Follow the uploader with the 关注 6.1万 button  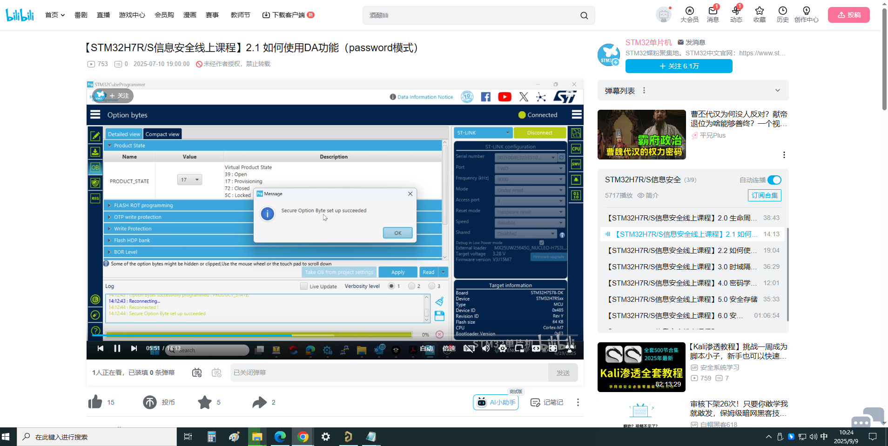[x=679, y=66]
